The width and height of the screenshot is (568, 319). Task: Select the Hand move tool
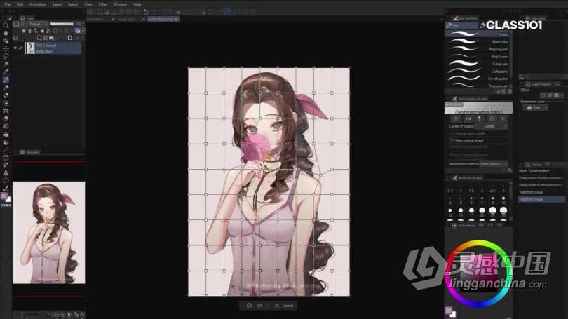6,33
